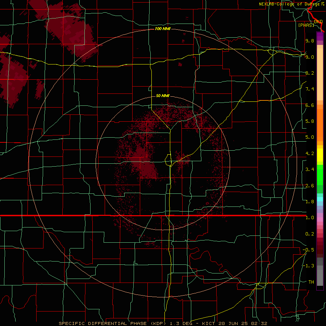Screen dimensions: 326x326
Task: Click the "DKD" label above the legend
Action: [318, 22]
